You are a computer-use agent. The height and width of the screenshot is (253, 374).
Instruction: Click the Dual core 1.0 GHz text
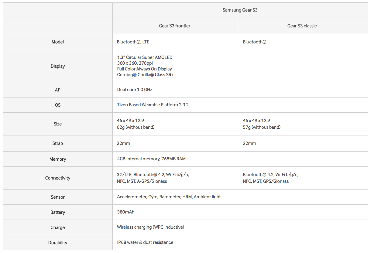pos(135,90)
